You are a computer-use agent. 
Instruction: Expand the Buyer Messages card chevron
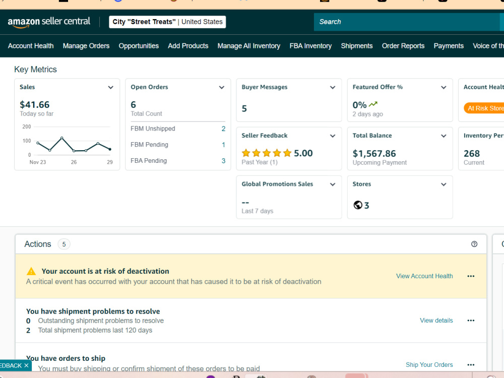pos(333,87)
